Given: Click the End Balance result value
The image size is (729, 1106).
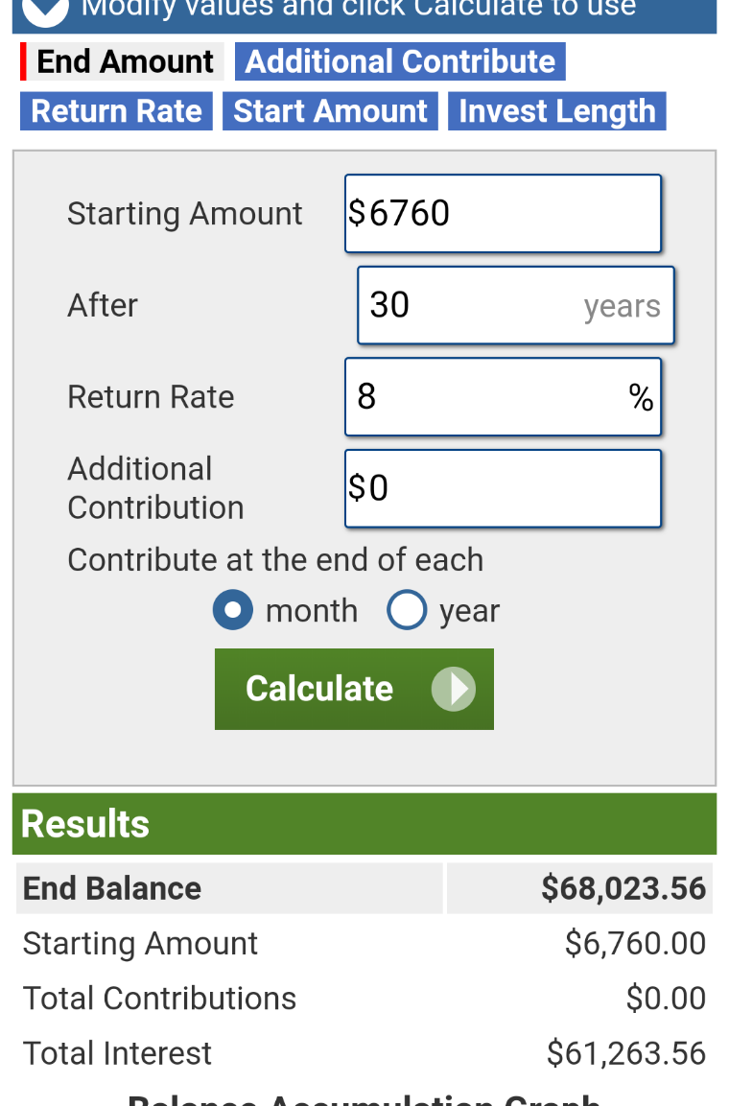Looking at the screenshot, I should [x=623, y=888].
